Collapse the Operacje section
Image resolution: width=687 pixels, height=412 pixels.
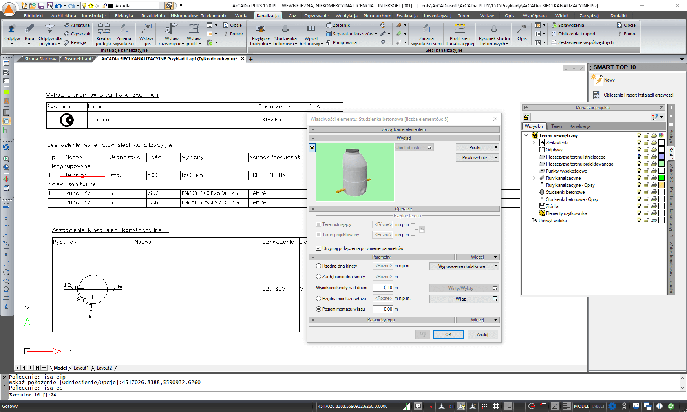(313, 209)
